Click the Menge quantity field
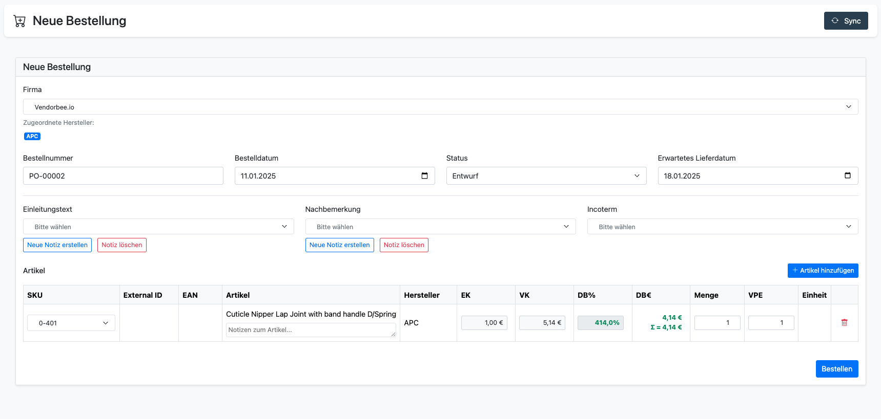 point(718,323)
